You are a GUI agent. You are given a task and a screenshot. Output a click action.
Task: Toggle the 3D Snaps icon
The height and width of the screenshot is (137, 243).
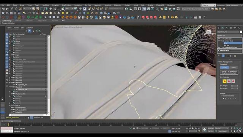pyautogui.click(x=89, y=9)
